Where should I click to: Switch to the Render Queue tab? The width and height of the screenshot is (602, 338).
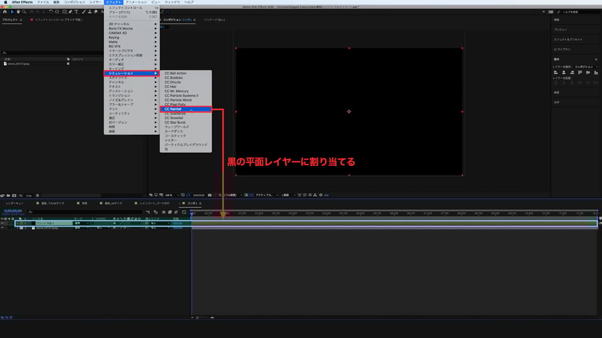15,203
